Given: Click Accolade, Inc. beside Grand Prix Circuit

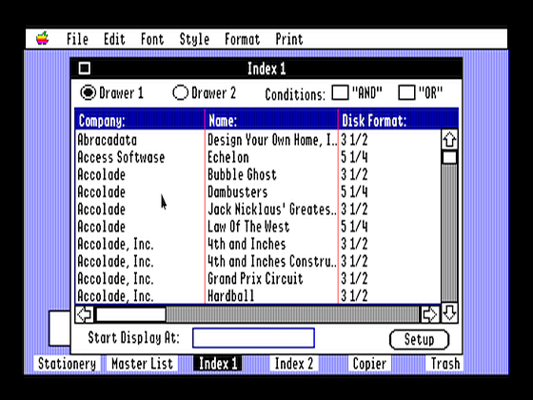Looking at the screenshot, I should pos(115,278).
